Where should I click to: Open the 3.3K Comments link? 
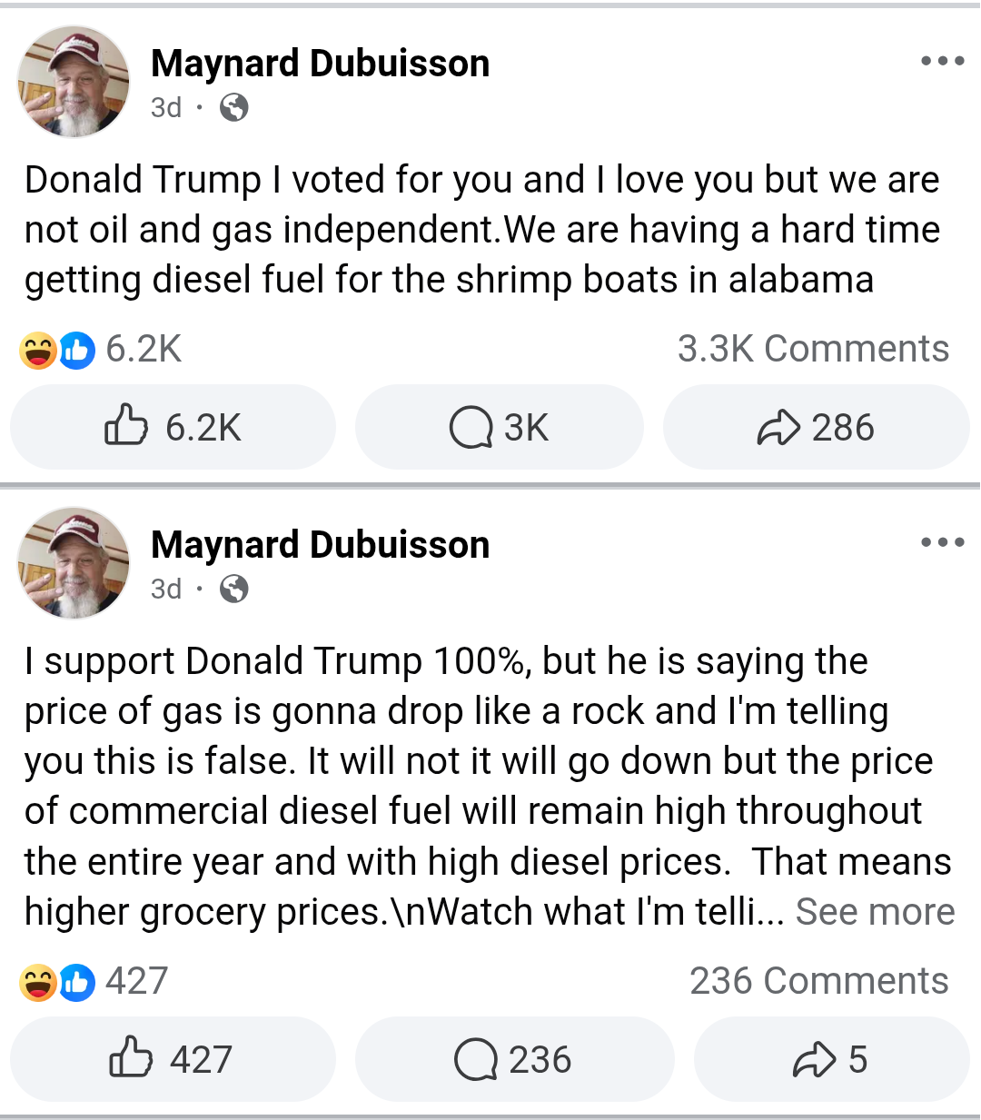(x=813, y=349)
